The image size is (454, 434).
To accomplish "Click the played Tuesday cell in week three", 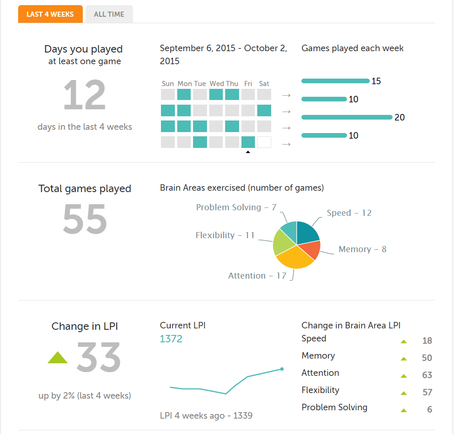I will [200, 126].
